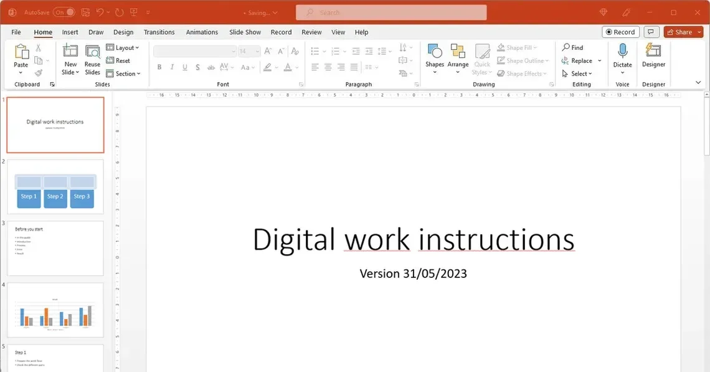The width and height of the screenshot is (710, 372).
Task: Open the Comments pane speech bubble icon
Action: (x=651, y=32)
